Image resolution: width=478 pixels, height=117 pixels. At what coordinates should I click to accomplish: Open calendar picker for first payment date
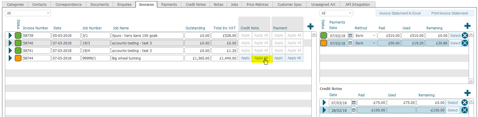[350, 35]
